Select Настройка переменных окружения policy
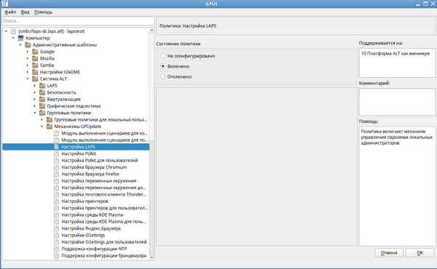Screen dimensions: 437x269 click(98, 181)
